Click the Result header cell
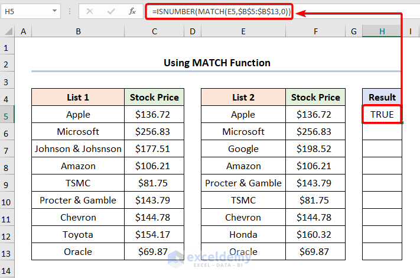Viewport: 420px width, 278px height. pos(382,98)
